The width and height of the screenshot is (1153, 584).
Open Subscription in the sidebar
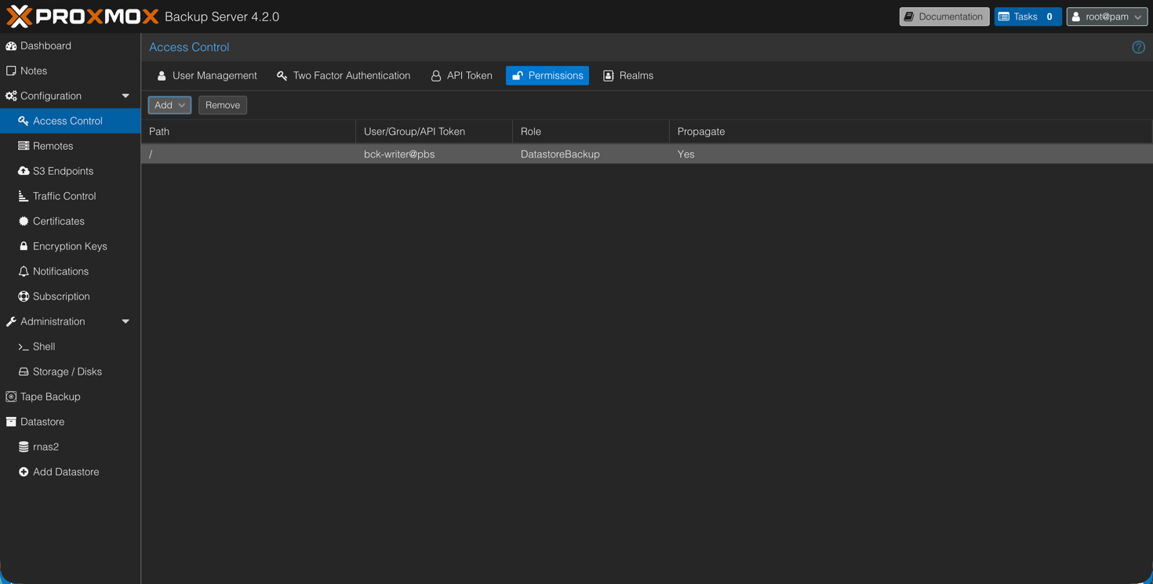pyautogui.click(x=70, y=296)
